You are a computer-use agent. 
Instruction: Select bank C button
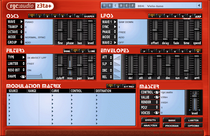click(115, 5)
